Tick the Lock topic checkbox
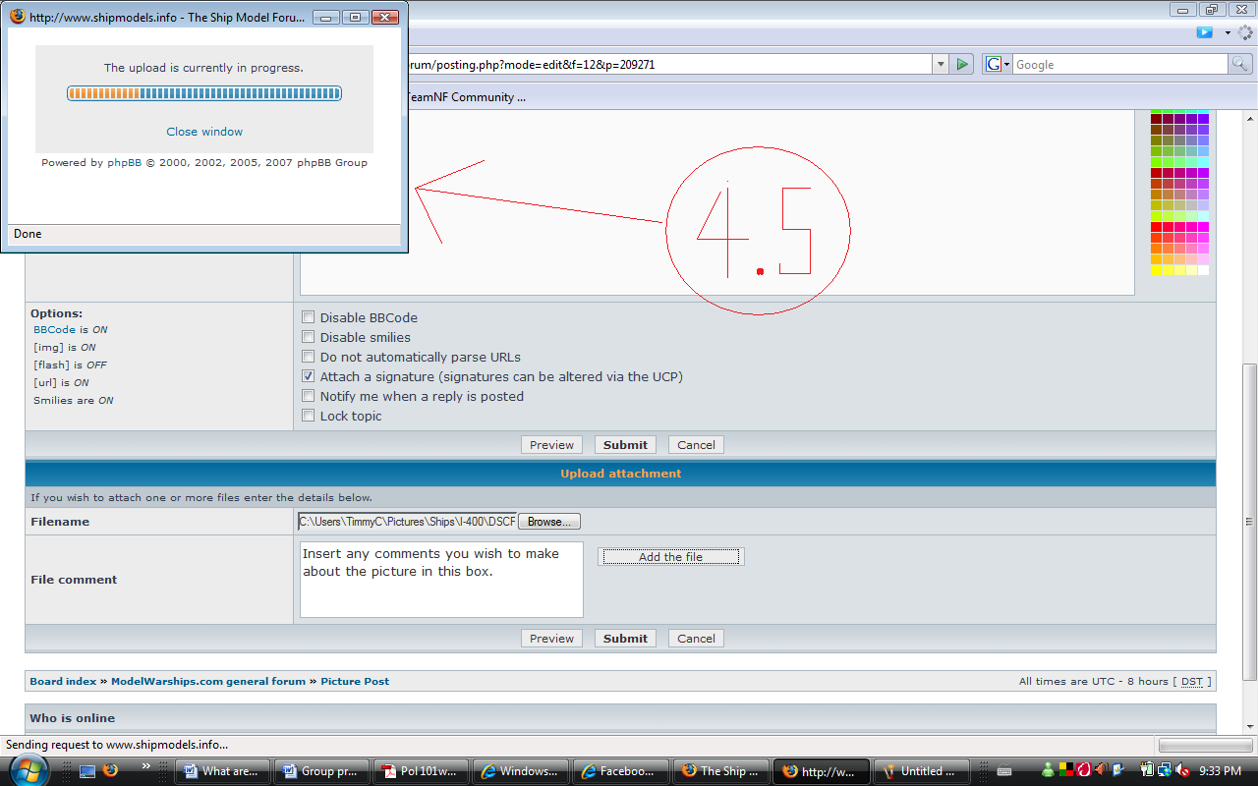The image size is (1258, 786). [x=309, y=416]
